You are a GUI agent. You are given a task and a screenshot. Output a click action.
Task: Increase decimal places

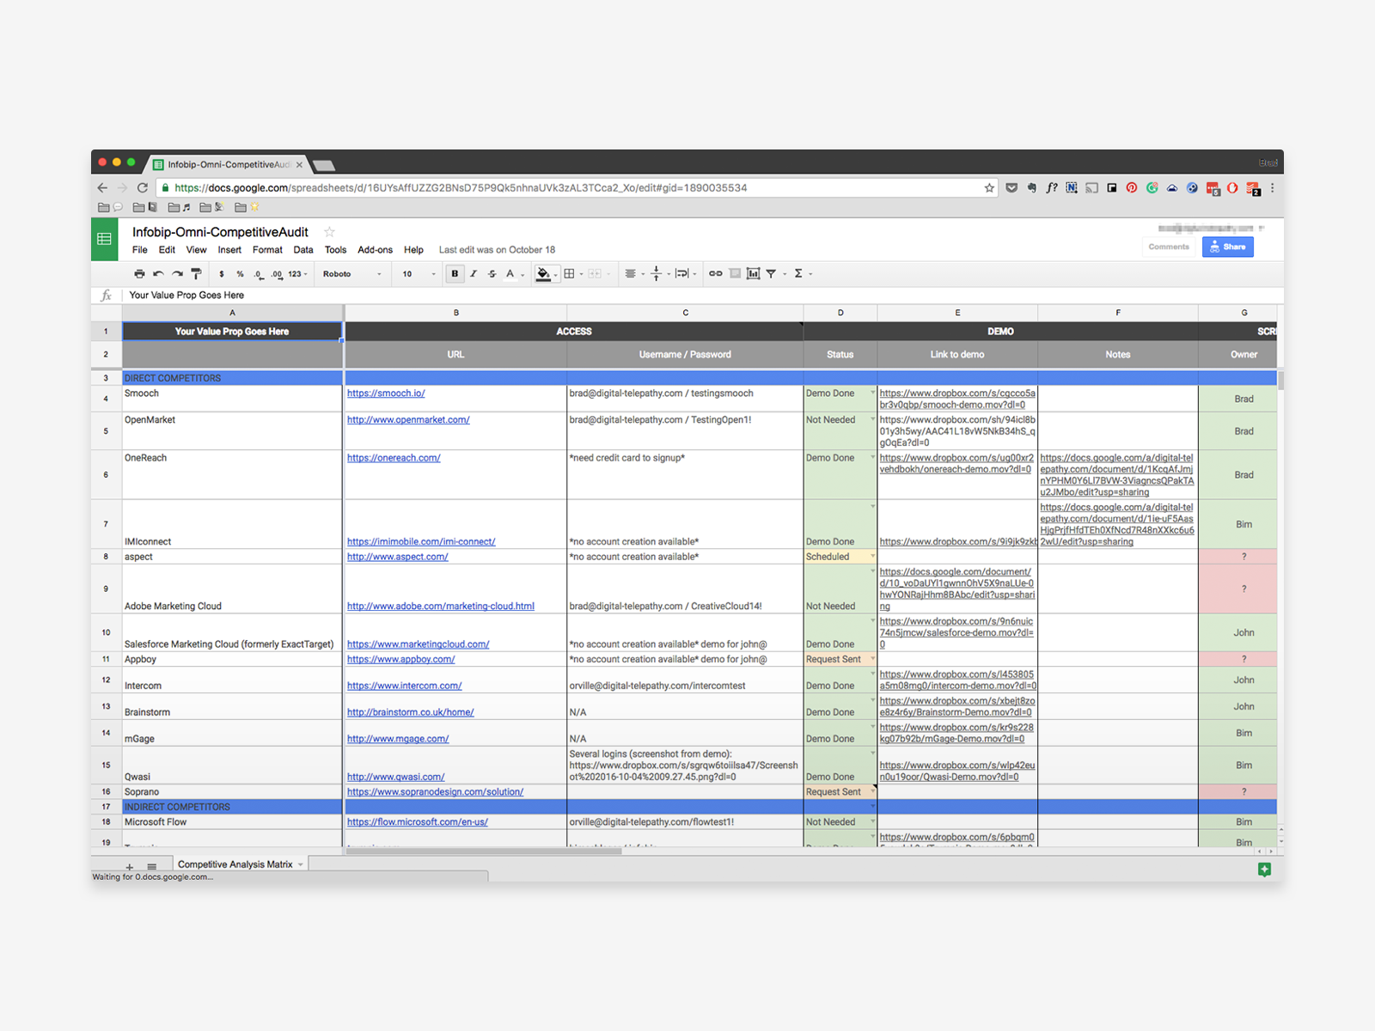[277, 274]
